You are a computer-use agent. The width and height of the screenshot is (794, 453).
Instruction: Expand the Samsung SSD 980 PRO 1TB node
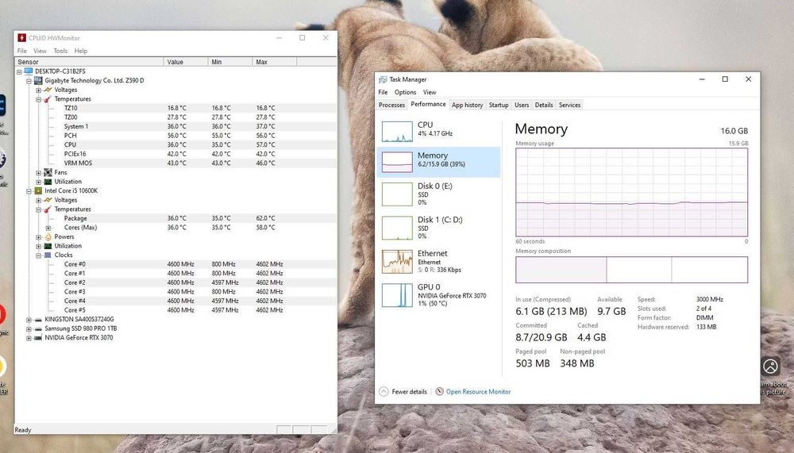pyautogui.click(x=29, y=329)
